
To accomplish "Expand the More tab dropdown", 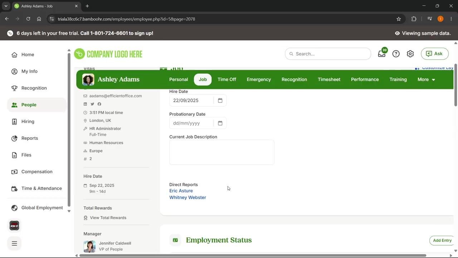I will point(426,80).
